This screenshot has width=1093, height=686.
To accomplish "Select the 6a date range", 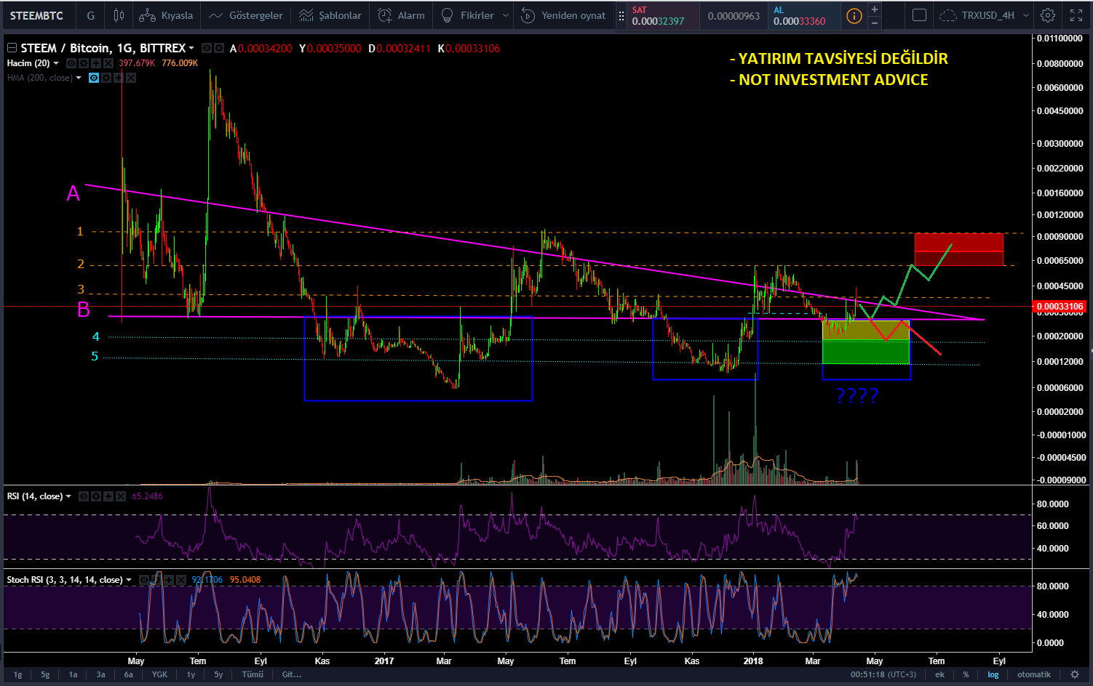I will (x=128, y=674).
